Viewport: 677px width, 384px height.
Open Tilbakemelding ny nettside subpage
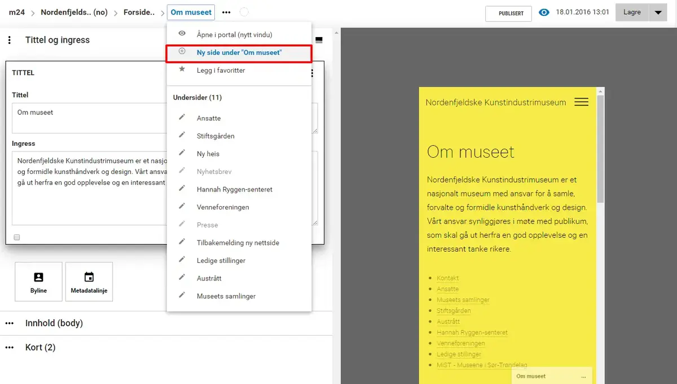pyautogui.click(x=238, y=243)
